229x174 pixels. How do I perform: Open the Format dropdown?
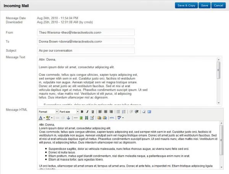coord(48,112)
